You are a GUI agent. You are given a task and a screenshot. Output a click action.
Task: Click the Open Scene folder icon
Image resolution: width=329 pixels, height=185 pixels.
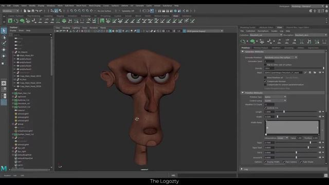[x=29, y=11]
